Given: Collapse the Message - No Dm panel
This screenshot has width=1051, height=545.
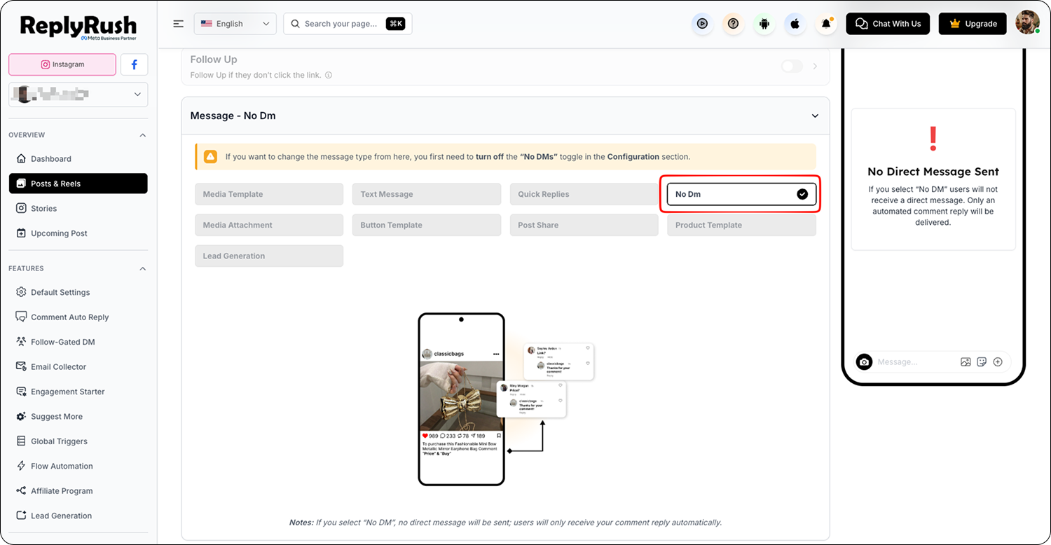Looking at the screenshot, I should point(815,116).
